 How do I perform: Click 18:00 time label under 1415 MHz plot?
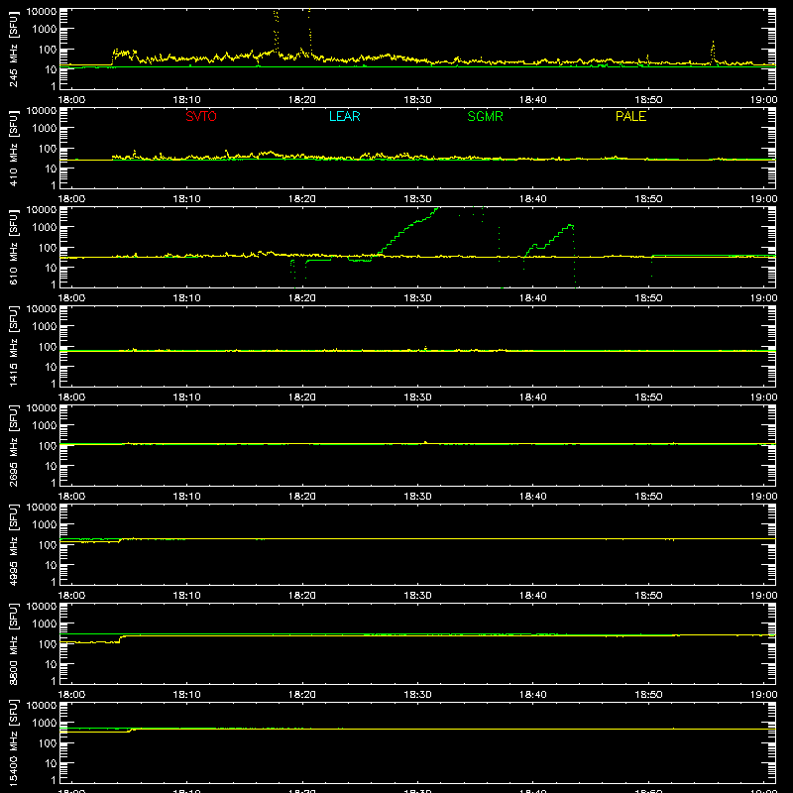point(71,397)
